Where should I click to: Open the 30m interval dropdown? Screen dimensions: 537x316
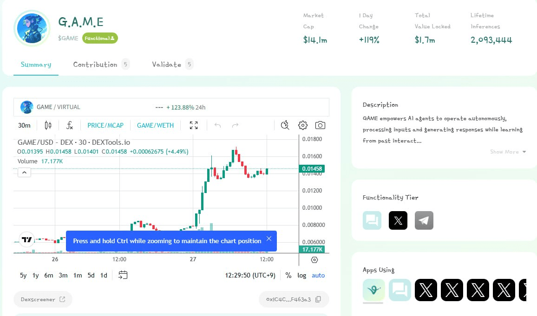pyautogui.click(x=24, y=125)
